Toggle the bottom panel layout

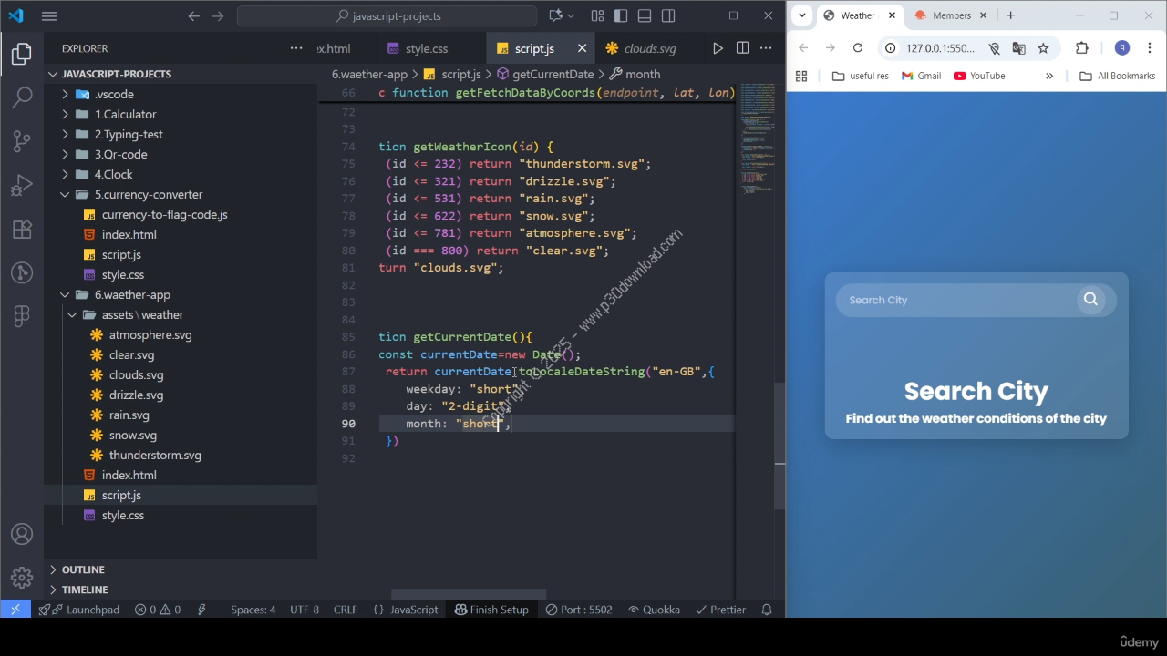[645, 15]
